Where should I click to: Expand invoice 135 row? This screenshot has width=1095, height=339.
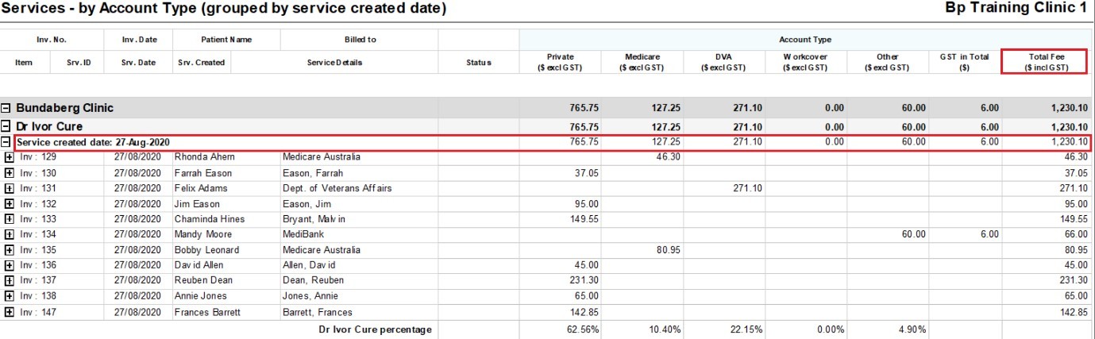click(x=10, y=250)
